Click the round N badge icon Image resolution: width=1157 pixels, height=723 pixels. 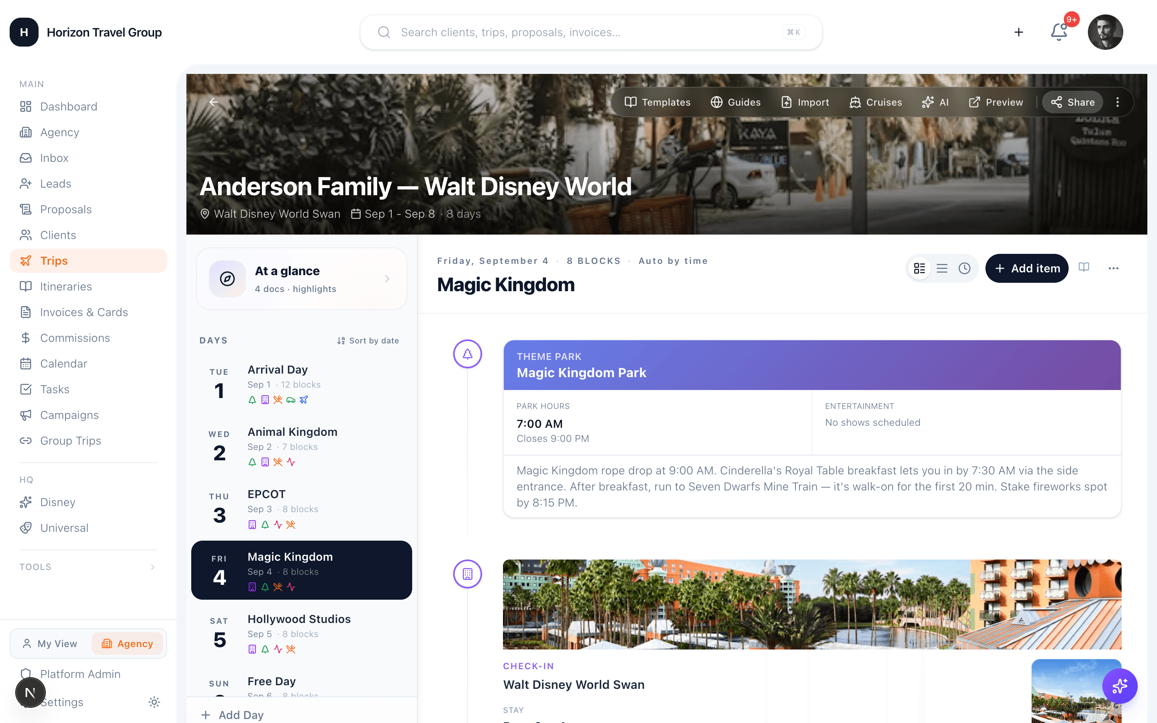click(30, 692)
